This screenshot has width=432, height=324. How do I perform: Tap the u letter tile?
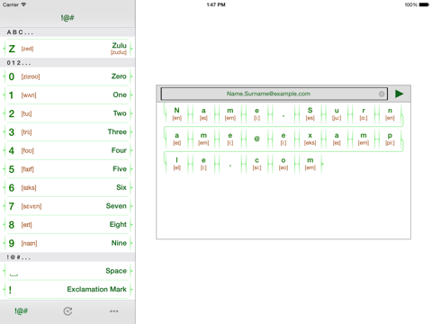(337, 114)
